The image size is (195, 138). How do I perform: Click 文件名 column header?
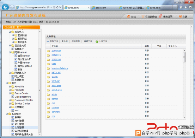pyautogui.click(x=55, y=46)
